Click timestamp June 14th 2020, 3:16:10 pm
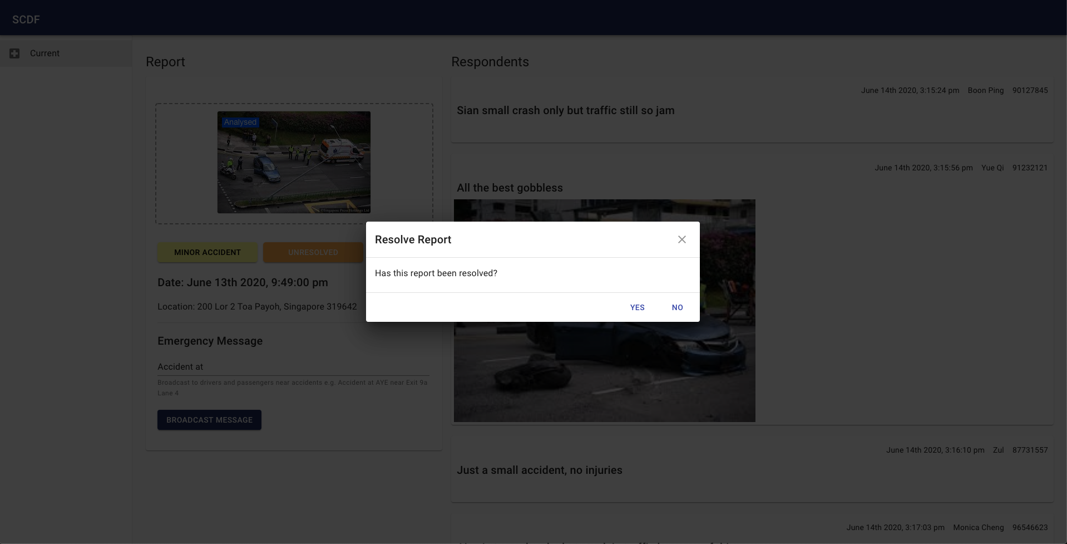 point(935,450)
